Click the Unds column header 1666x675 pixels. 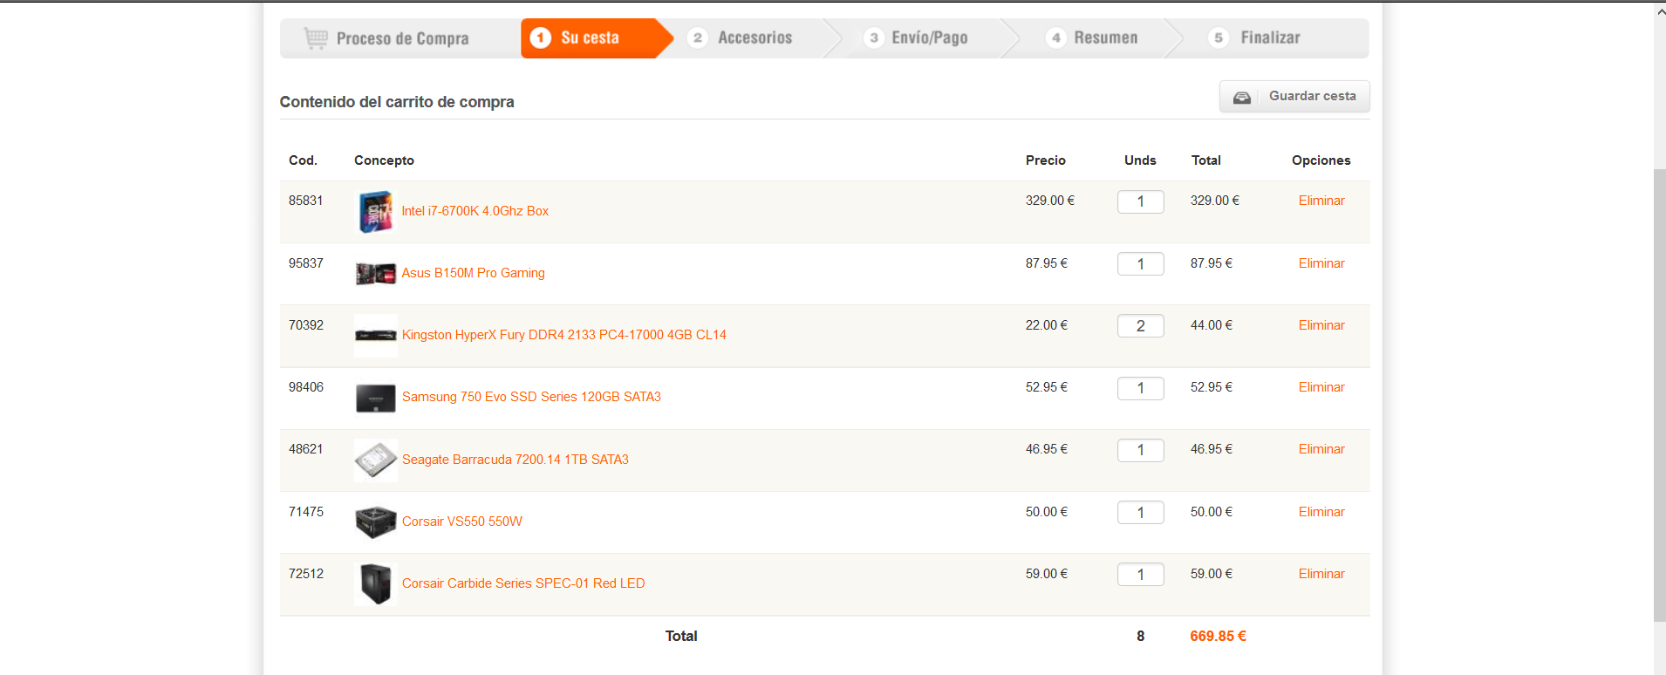pyautogui.click(x=1140, y=160)
